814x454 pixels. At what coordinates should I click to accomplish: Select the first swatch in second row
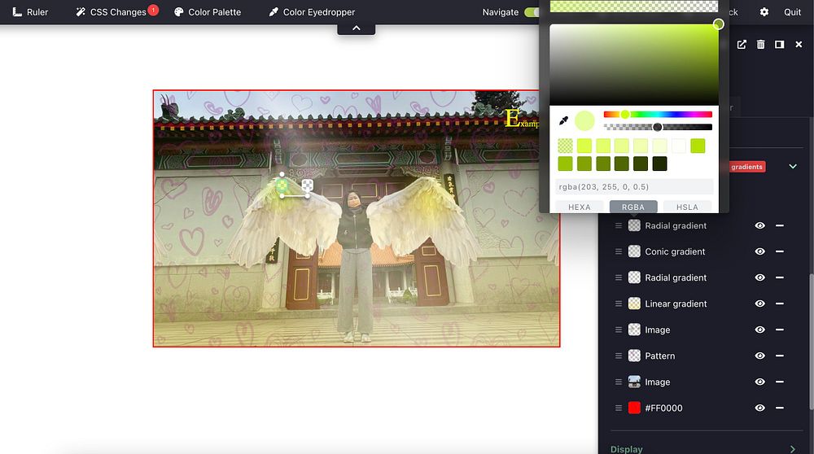click(x=566, y=164)
